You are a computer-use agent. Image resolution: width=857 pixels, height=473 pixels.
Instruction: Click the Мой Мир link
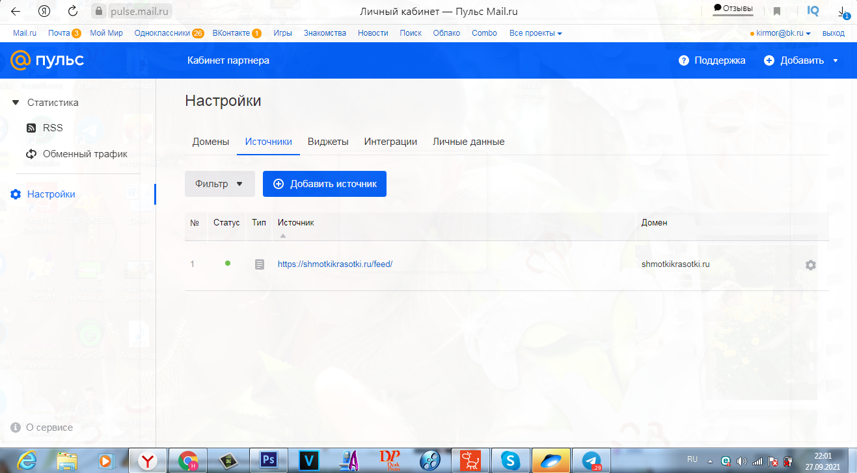click(x=106, y=33)
